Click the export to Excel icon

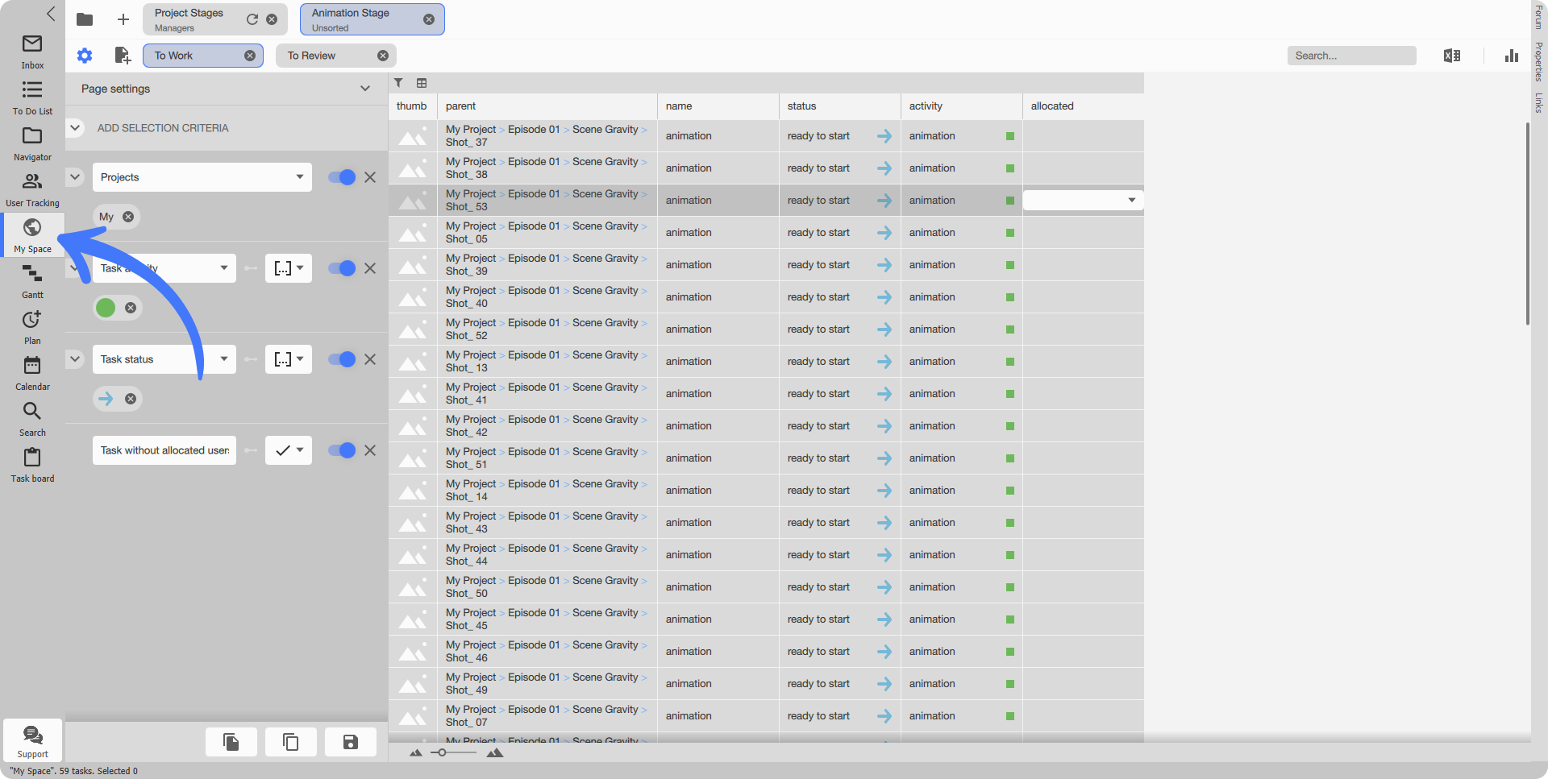(1452, 56)
